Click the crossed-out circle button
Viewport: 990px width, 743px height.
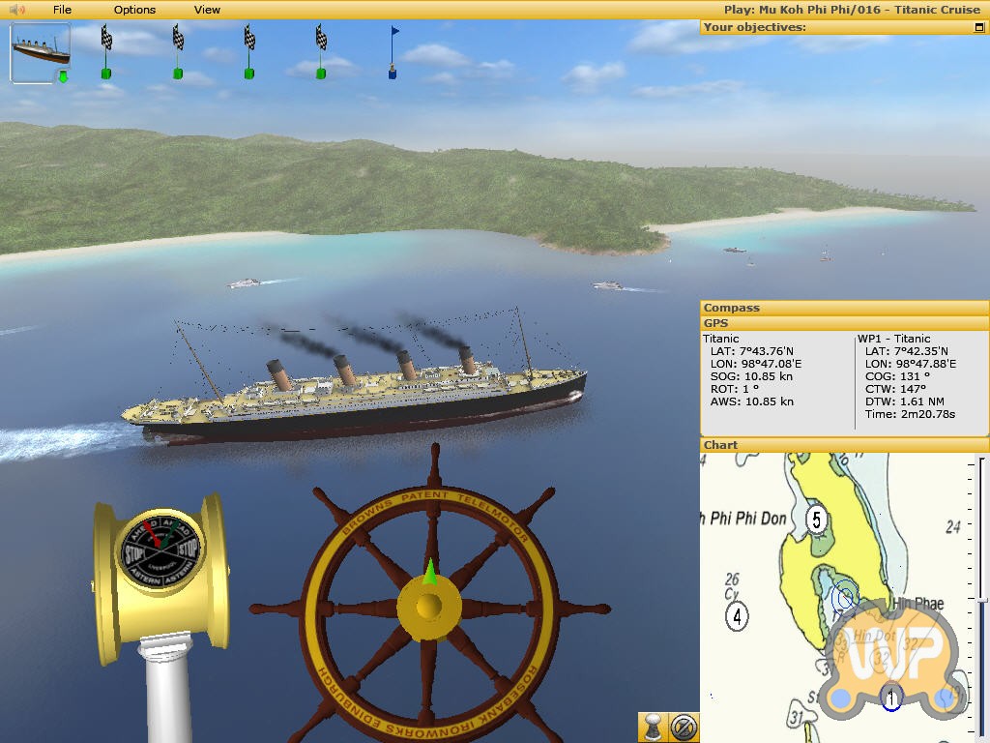[683, 727]
